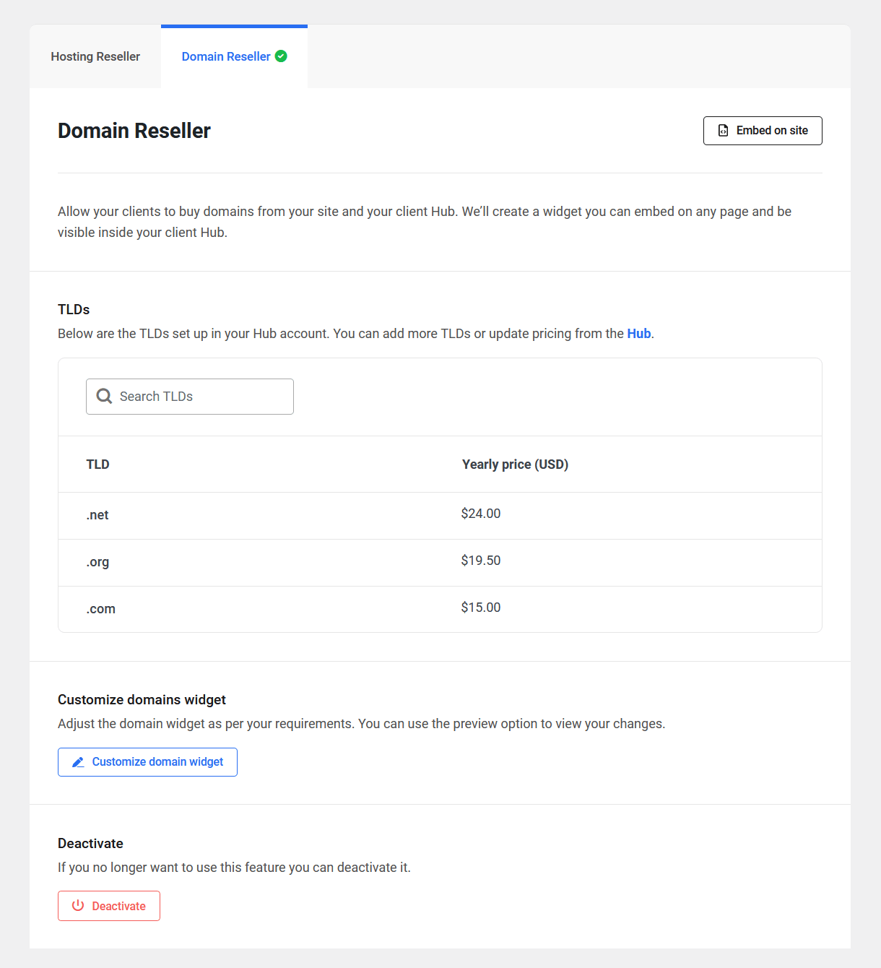Click the Deactivate section heading

point(90,844)
